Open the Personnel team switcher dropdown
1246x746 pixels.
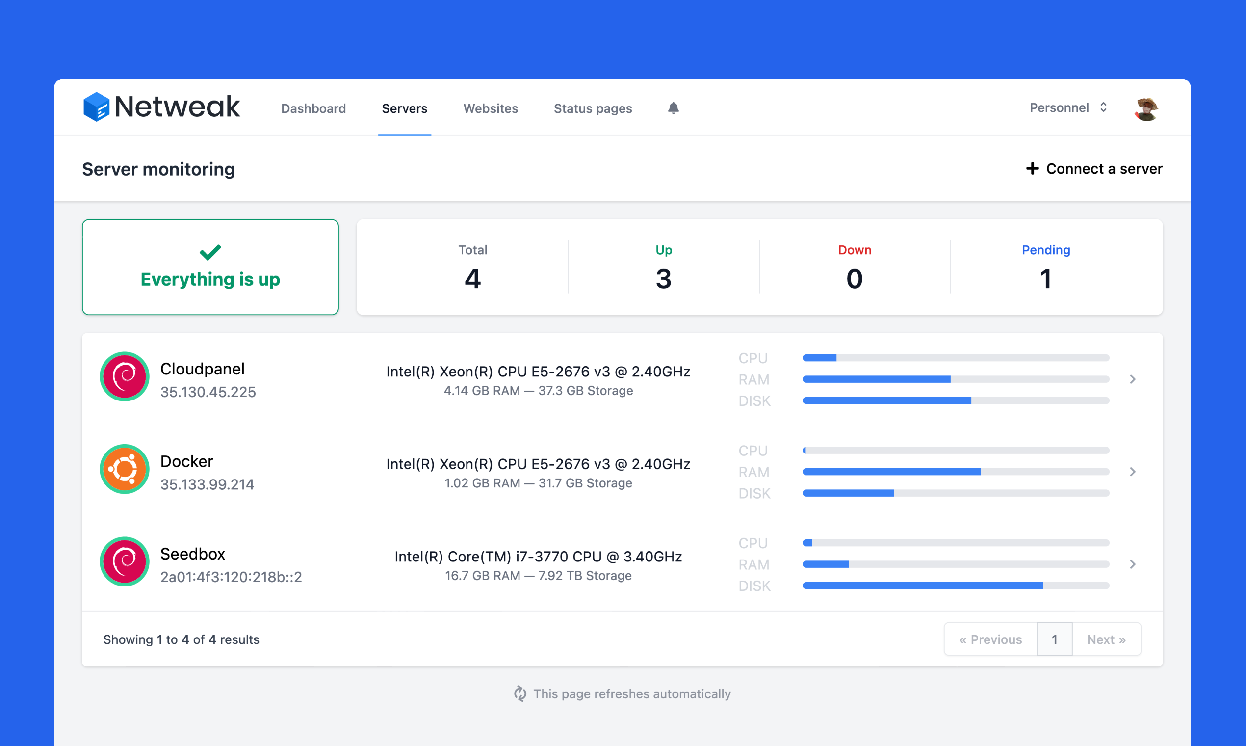1068,107
